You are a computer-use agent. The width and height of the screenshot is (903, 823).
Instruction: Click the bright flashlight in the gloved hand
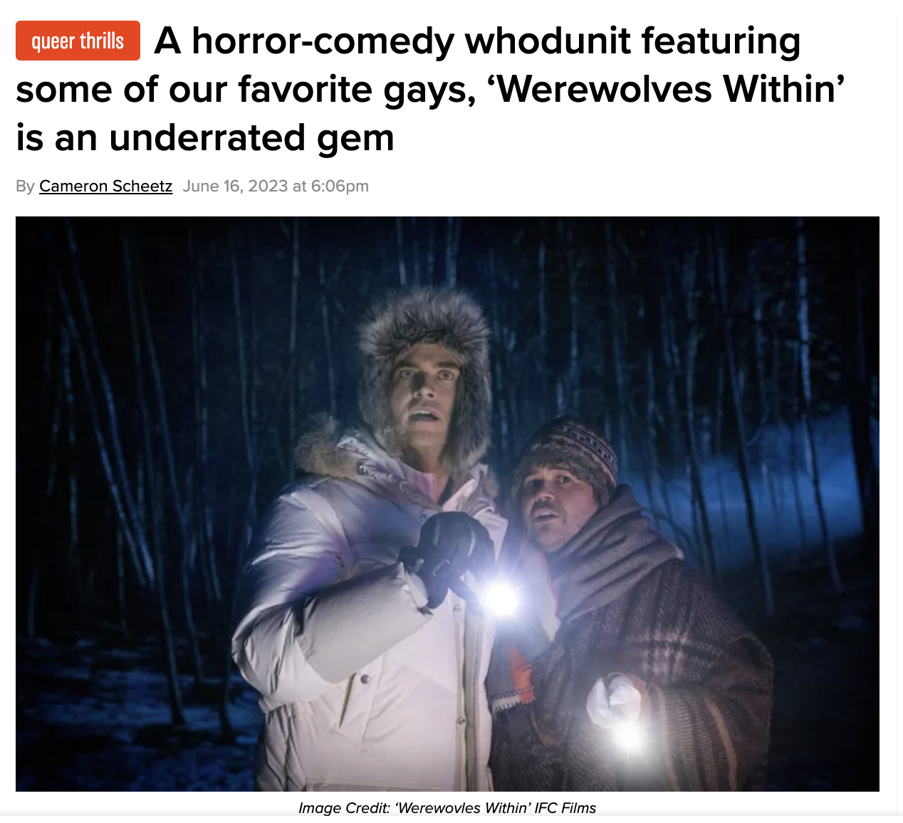(500, 599)
